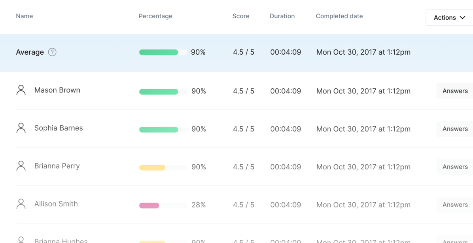Image resolution: width=473 pixels, height=243 pixels.
Task: Sort by the Score column header
Action: coord(240,16)
